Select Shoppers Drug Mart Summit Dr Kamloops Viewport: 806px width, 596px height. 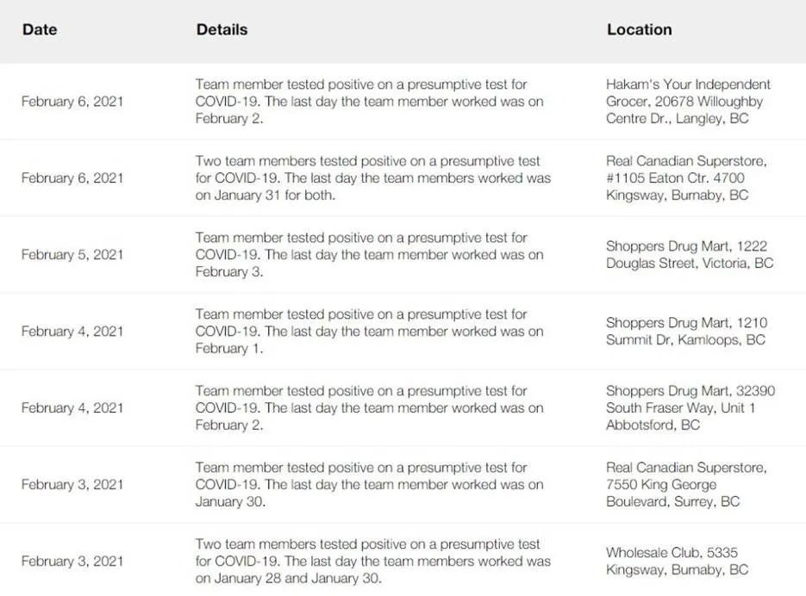tap(686, 331)
